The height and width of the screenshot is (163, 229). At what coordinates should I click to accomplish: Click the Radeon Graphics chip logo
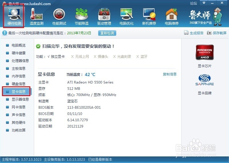tap(205, 52)
